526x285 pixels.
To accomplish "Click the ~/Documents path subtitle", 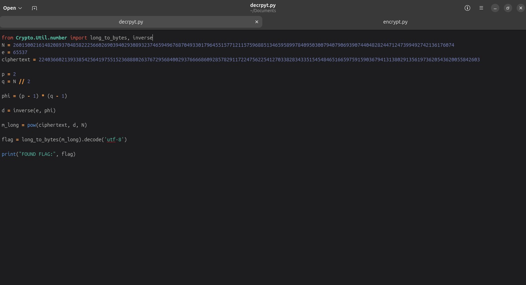I will coord(263,11).
